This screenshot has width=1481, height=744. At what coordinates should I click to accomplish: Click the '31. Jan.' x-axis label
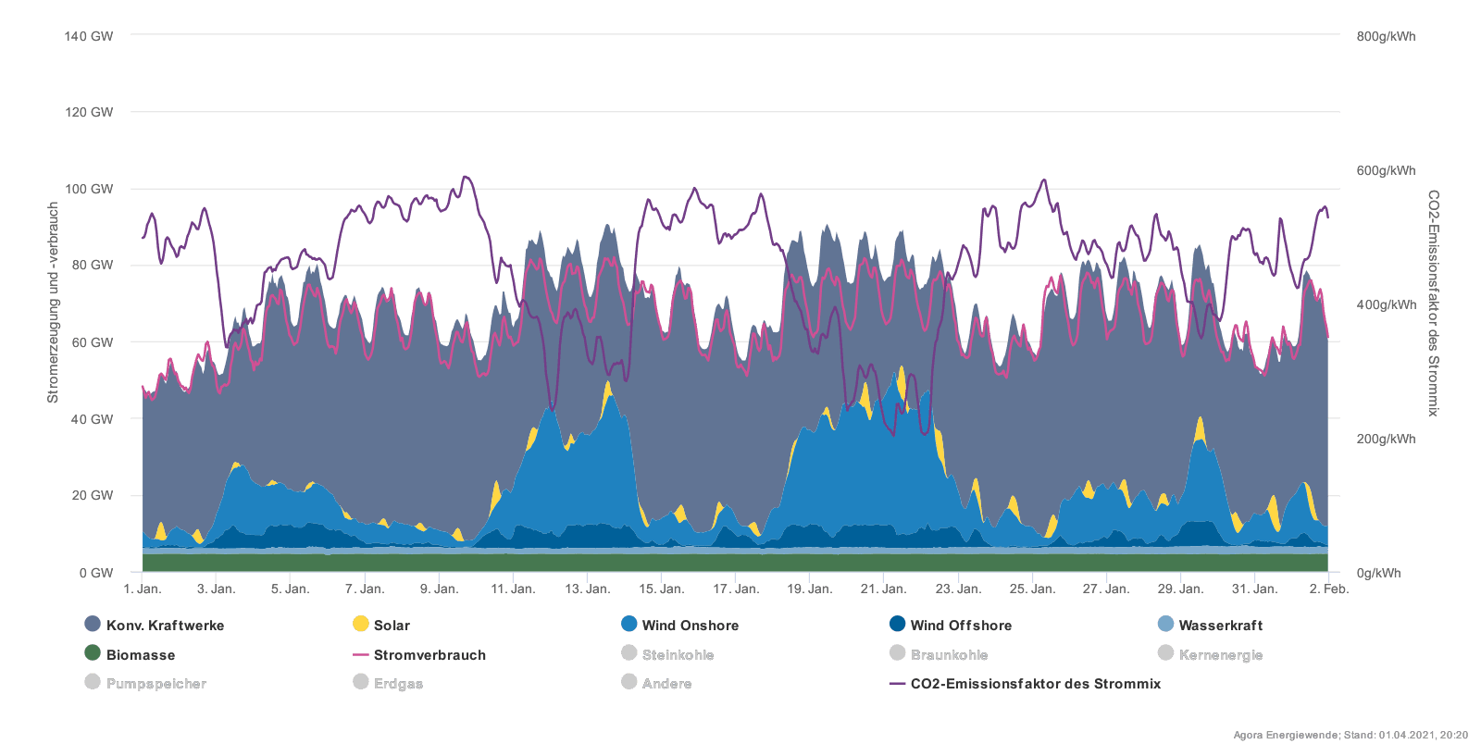(1254, 589)
